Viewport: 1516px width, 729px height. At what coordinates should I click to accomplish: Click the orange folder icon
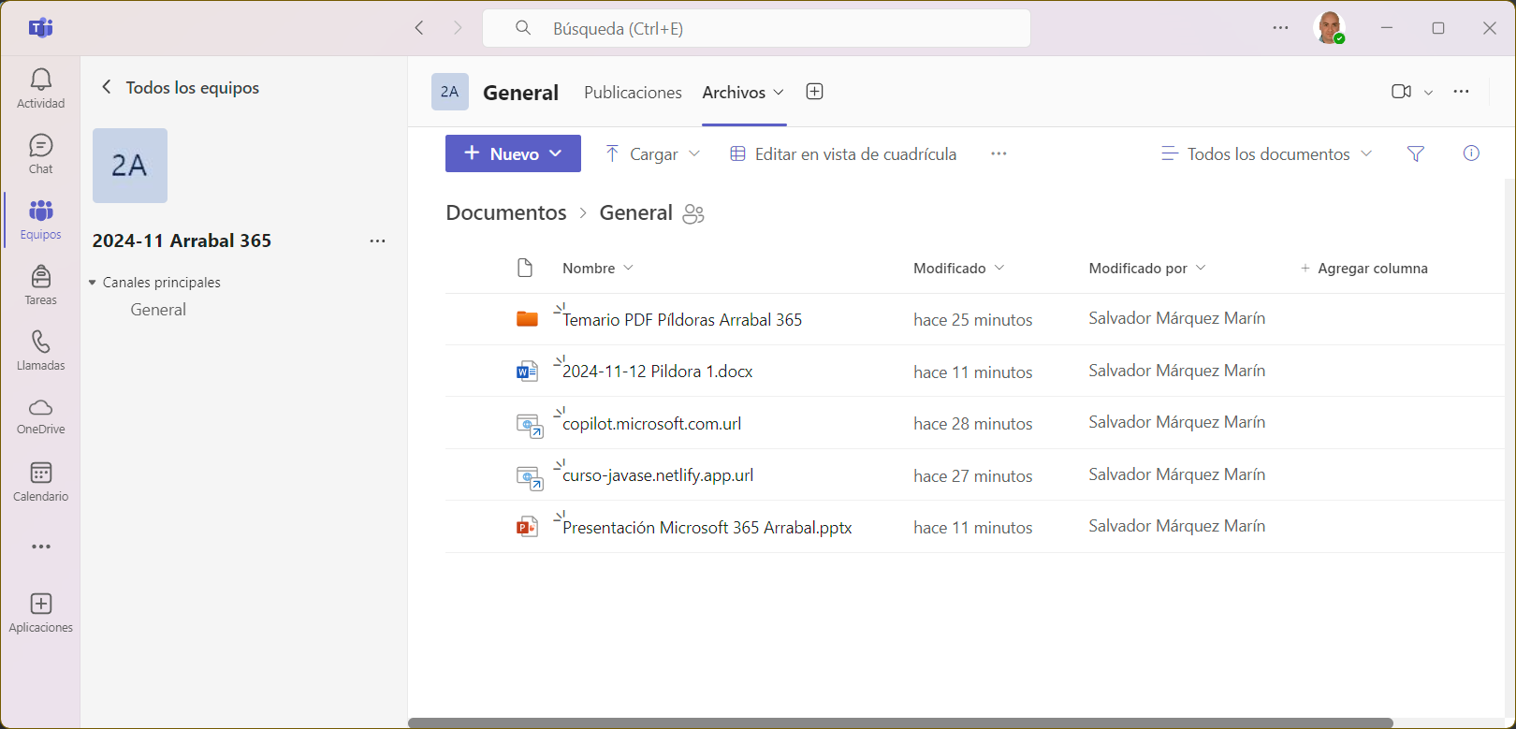coord(527,319)
